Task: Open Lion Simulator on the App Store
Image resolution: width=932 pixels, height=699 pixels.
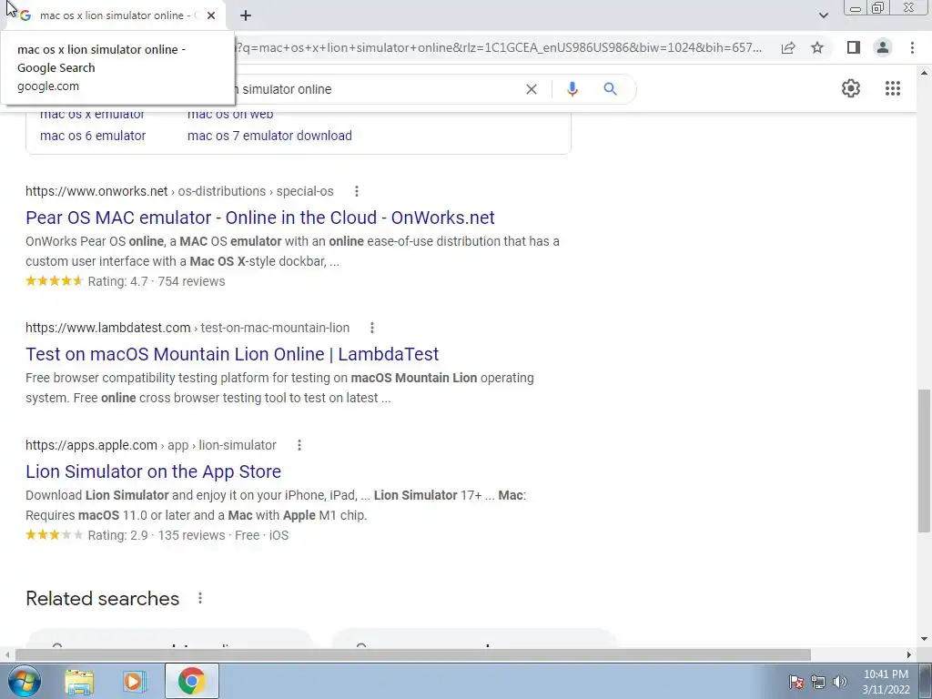Action: point(153,471)
